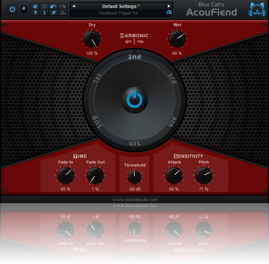269x264 pixels.
Task: Click the Blue Cat headphones logo
Action: click(257, 10)
